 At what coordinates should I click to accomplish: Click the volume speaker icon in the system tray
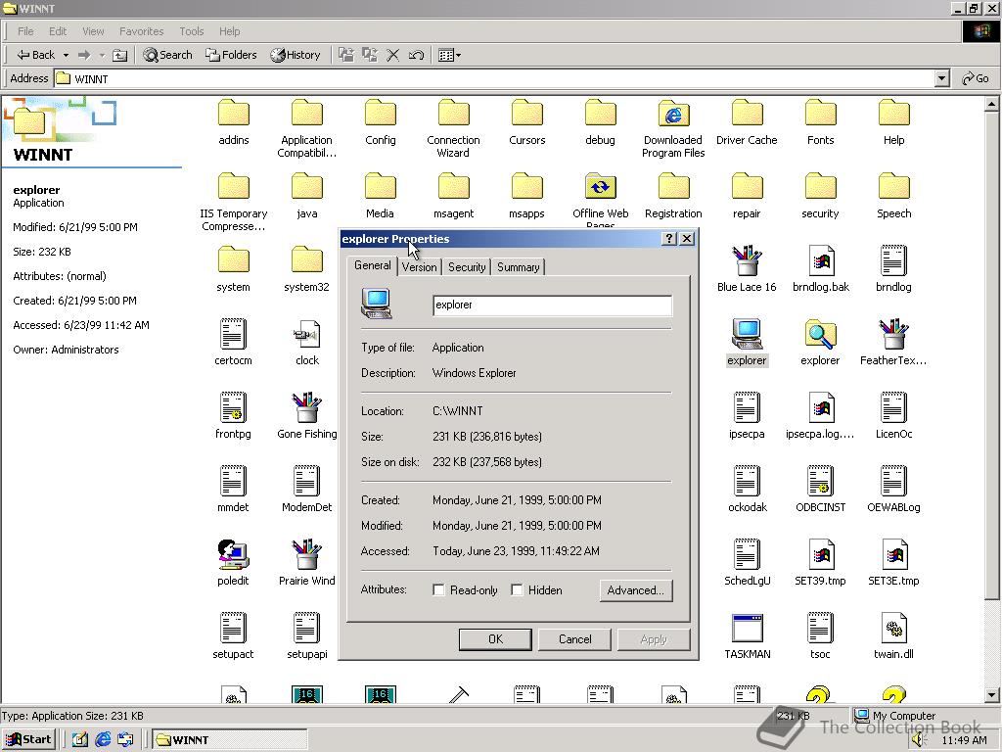point(919,740)
